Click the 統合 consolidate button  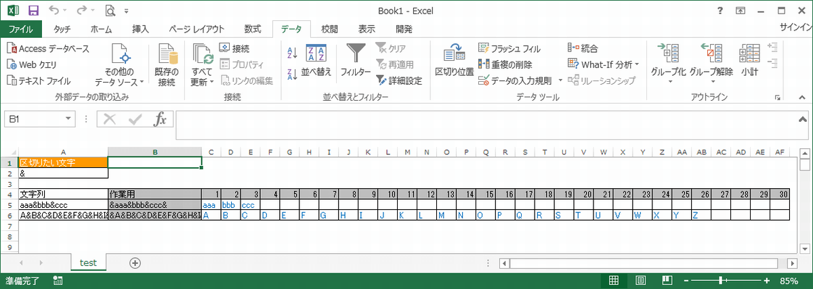click(583, 48)
